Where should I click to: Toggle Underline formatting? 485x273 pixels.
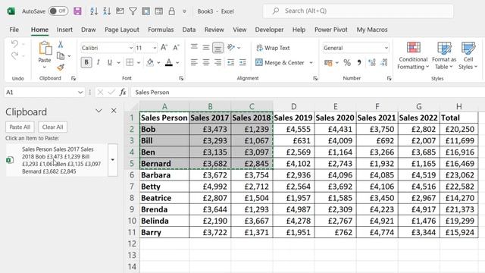[109, 62]
